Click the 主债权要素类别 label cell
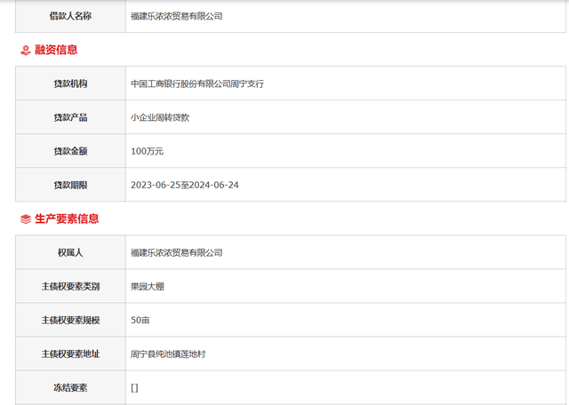Screen dimensions: 569x405 pyautogui.click(x=70, y=286)
